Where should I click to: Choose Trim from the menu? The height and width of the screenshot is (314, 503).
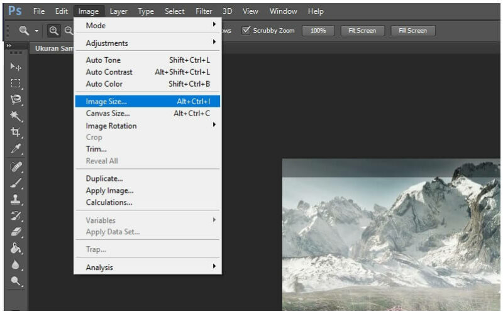[x=148, y=149]
